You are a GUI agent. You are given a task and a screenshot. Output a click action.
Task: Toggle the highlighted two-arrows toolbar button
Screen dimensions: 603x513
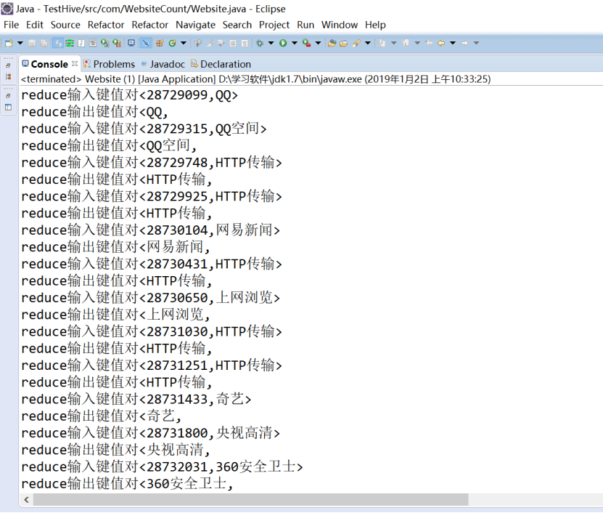pyautogui.click(x=58, y=43)
